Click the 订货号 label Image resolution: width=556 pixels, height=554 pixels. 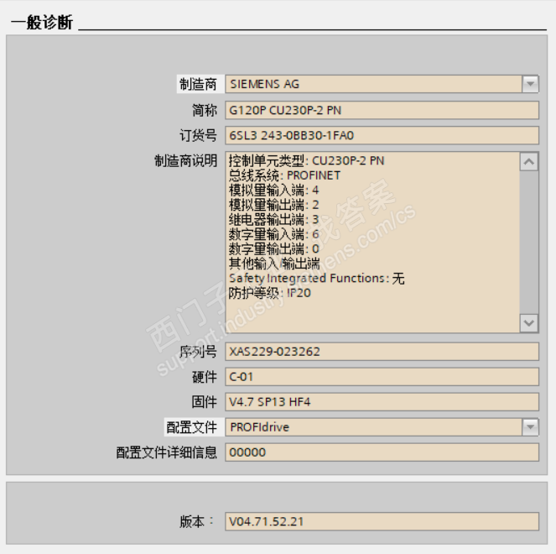198,135
